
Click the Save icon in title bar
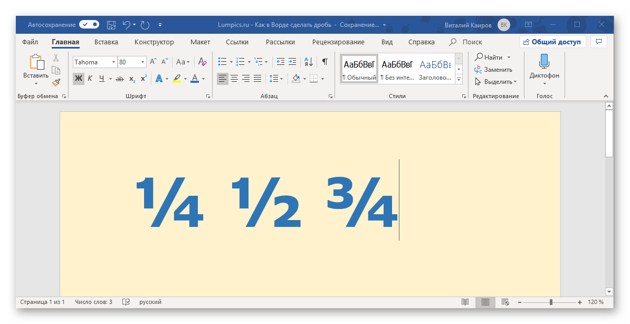click(111, 24)
